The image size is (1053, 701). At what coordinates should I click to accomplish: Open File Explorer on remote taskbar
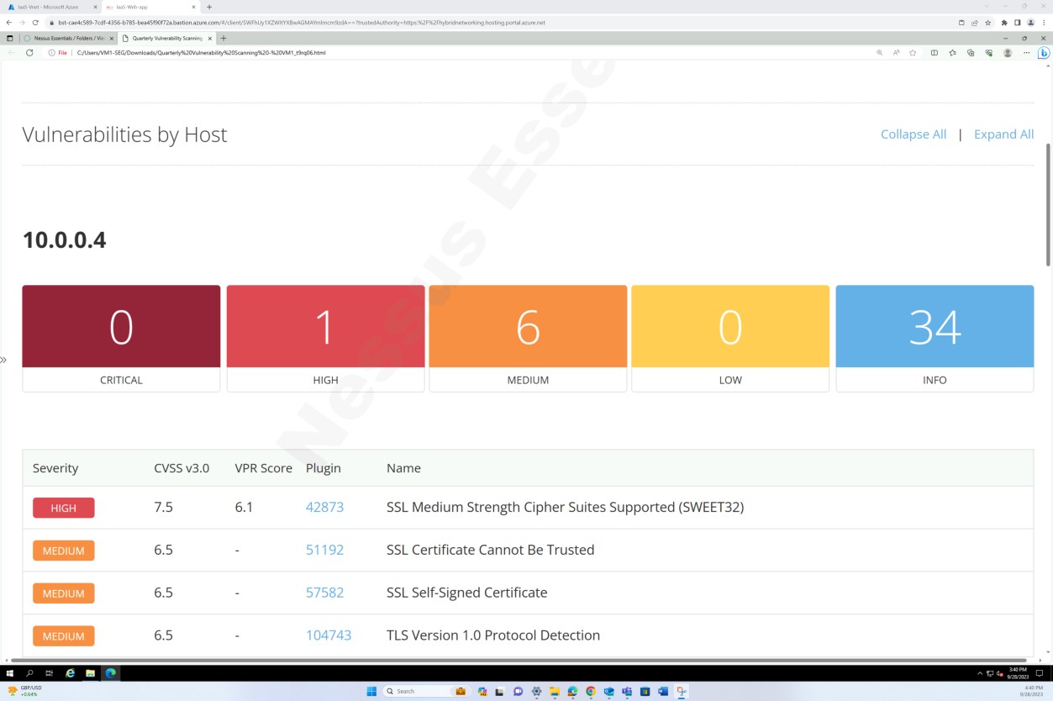pyautogui.click(x=90, y=673)
